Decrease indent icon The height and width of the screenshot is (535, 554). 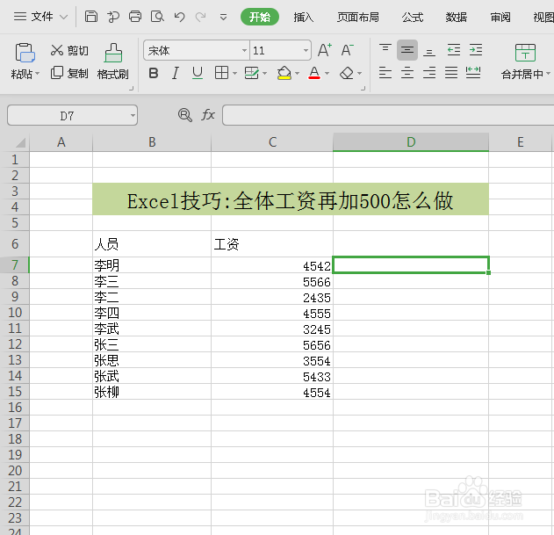[454, 50]
